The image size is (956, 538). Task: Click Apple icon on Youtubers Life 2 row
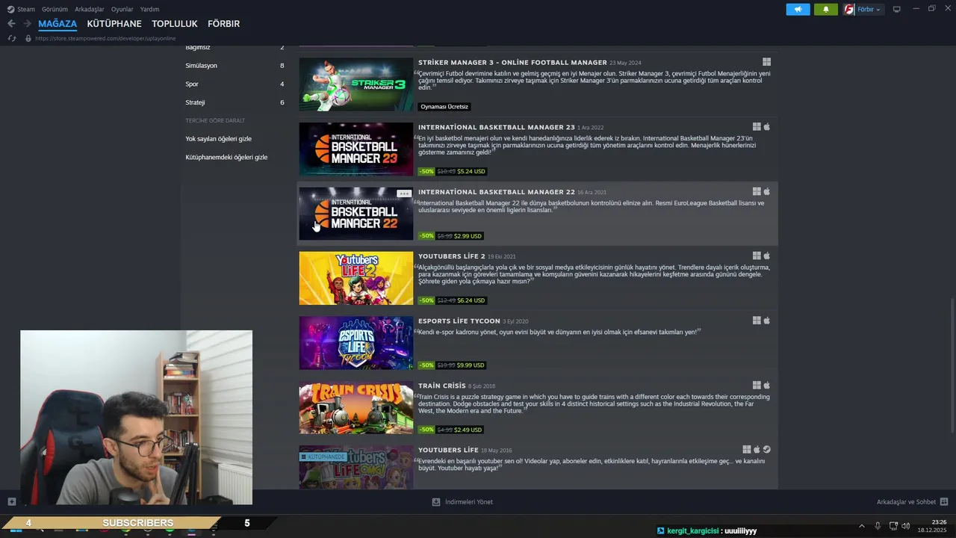(x=766, y=256)
